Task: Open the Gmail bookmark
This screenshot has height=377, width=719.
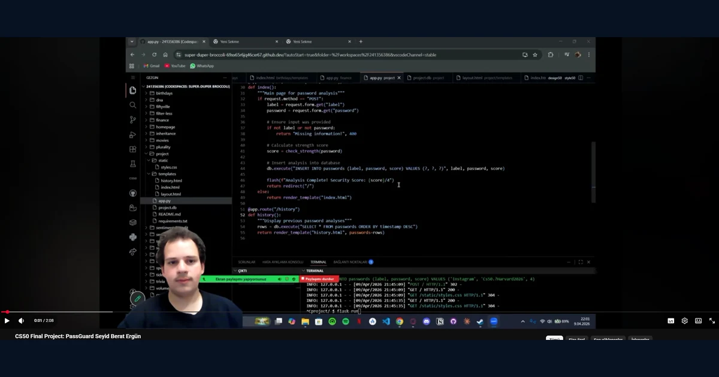Action: click(152, 66)
